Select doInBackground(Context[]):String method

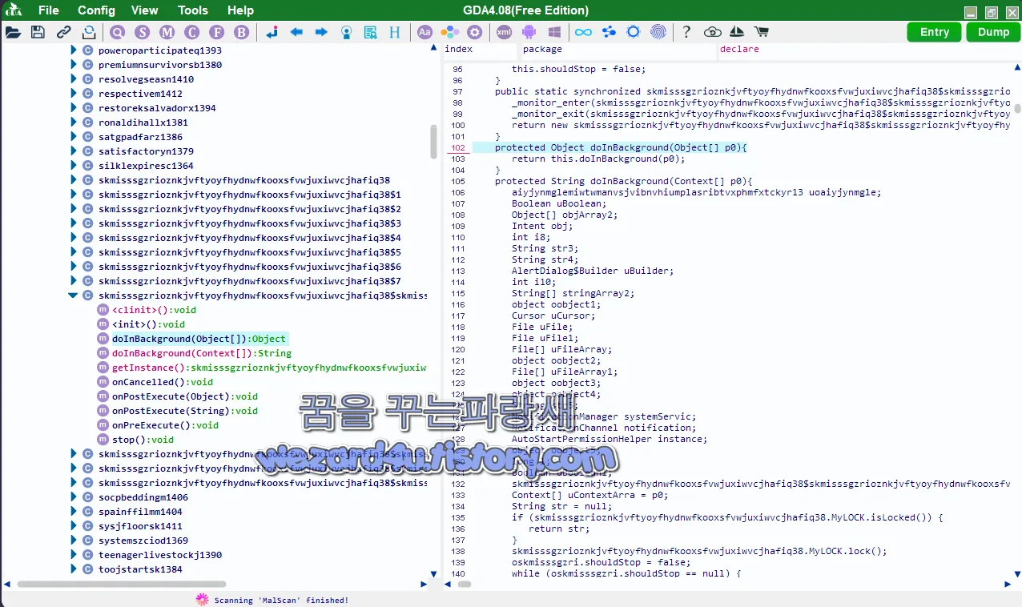coord(202,353)
